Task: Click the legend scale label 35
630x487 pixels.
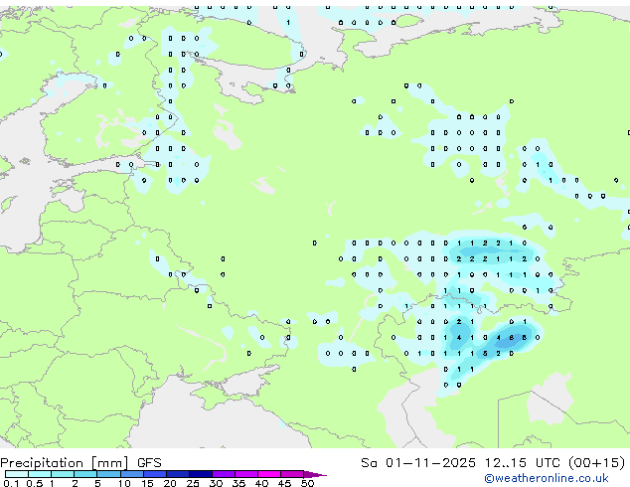Action: point(238,483)
